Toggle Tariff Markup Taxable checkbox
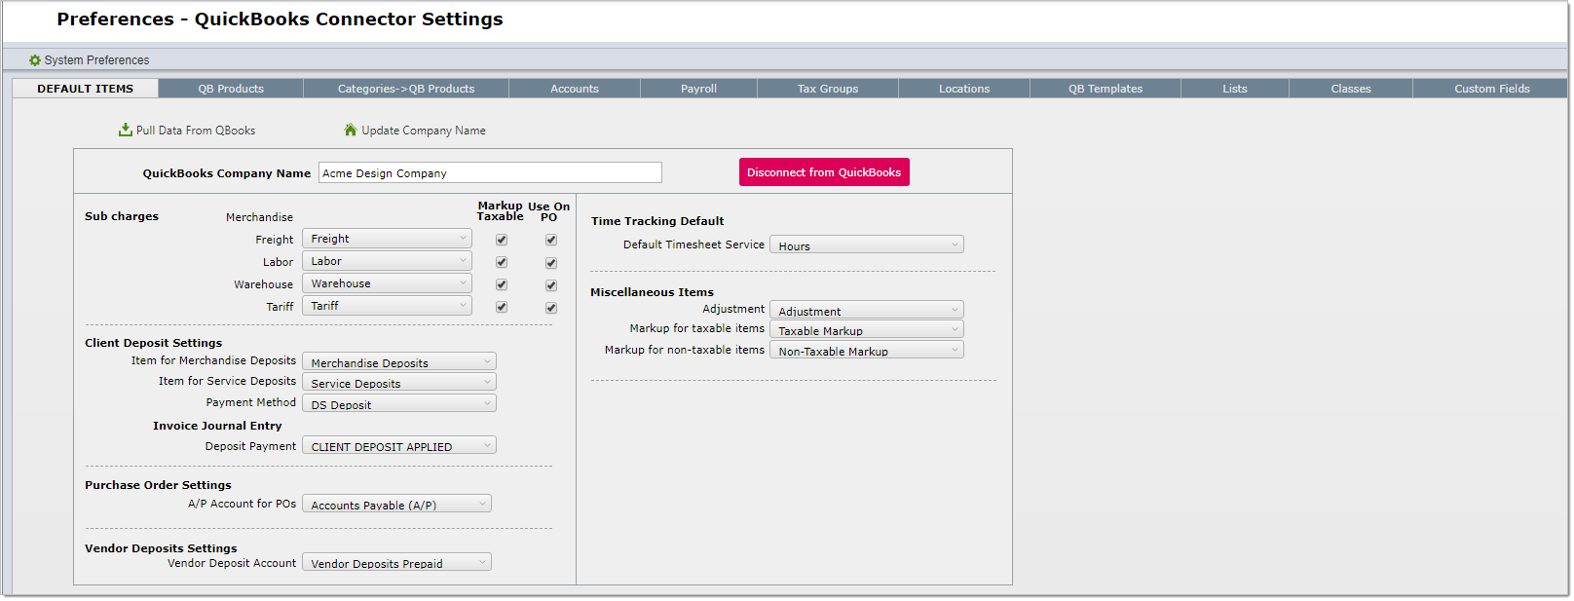Image resolution: width=1574 pixels, height=601 pixels. click(x=502, y=307)
